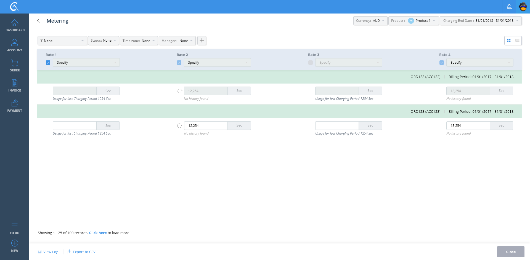Viewport: 530px width, 260px height.
Task: Create a new item via the NEW icon
Action: click(15, 243)
